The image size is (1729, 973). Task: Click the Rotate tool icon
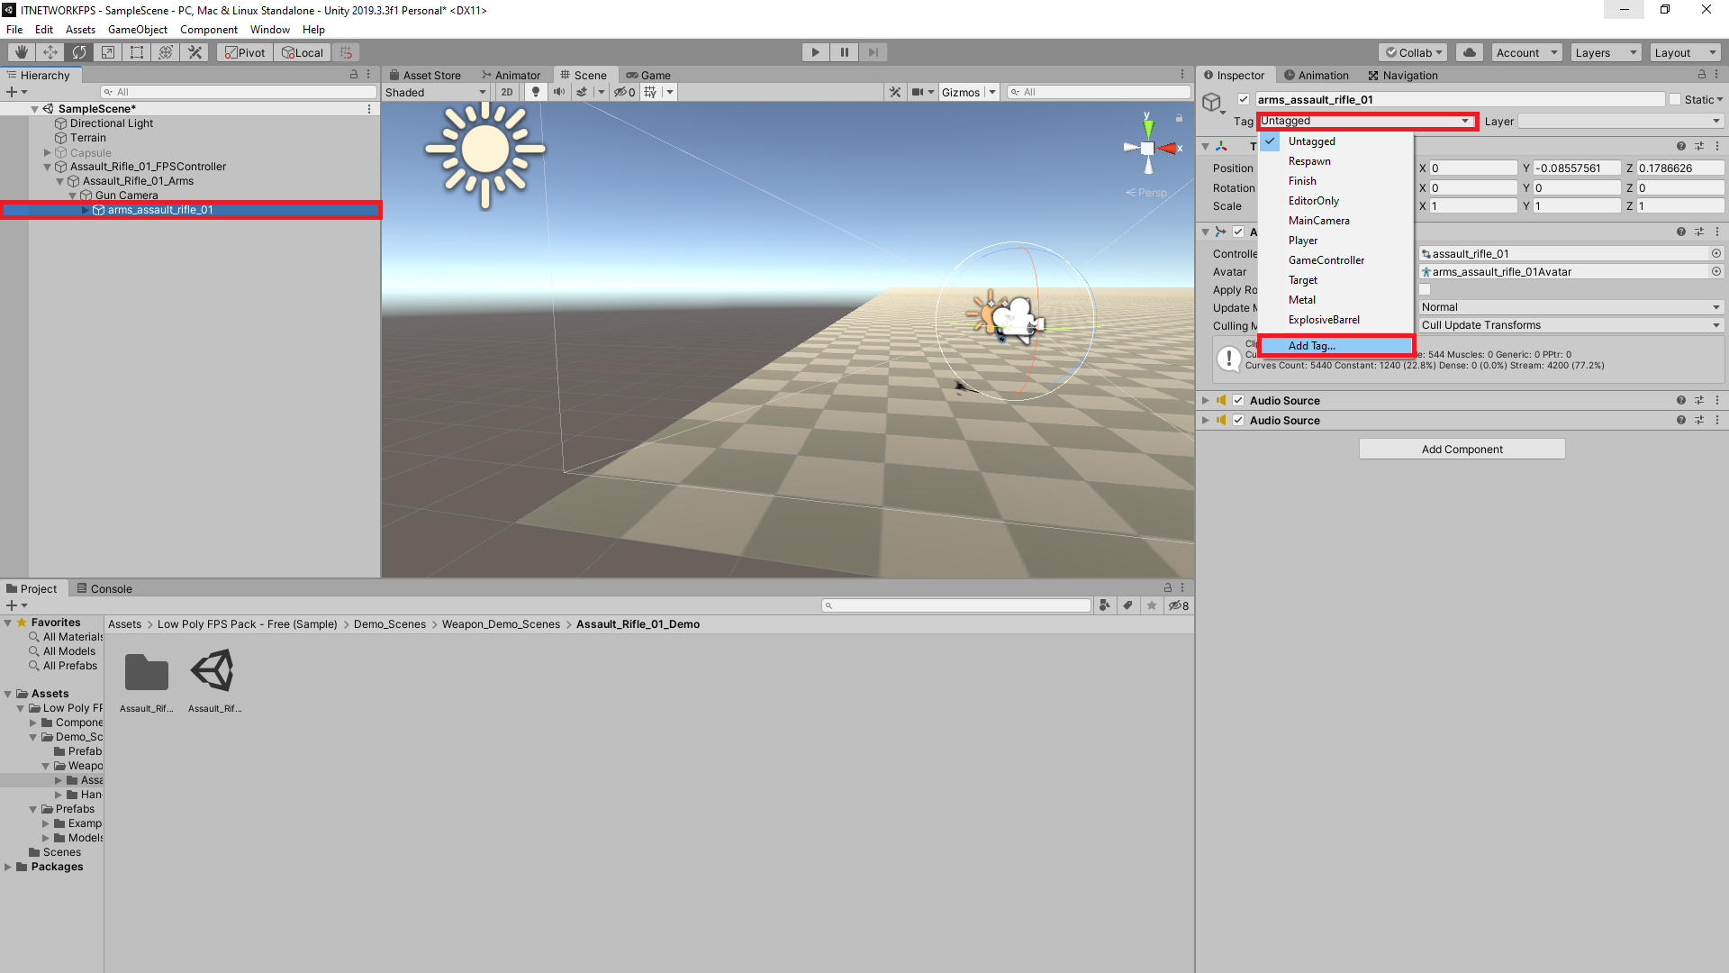78,51
